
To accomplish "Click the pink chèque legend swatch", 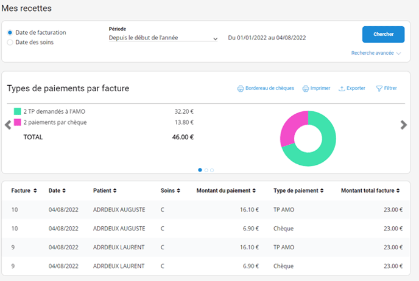I will [18, 122].
